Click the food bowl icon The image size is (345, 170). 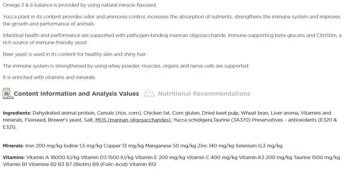click(149, 94)
